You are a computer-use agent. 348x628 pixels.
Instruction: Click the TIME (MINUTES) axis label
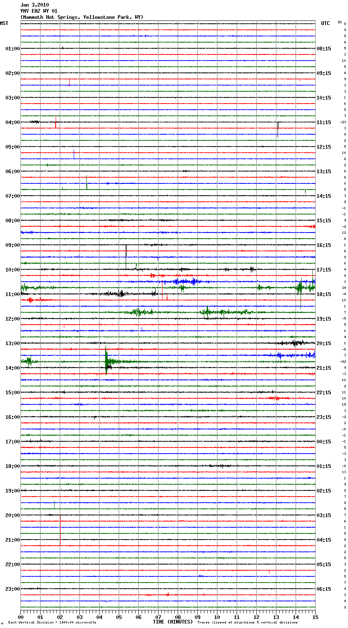click(x=173, y=622)
